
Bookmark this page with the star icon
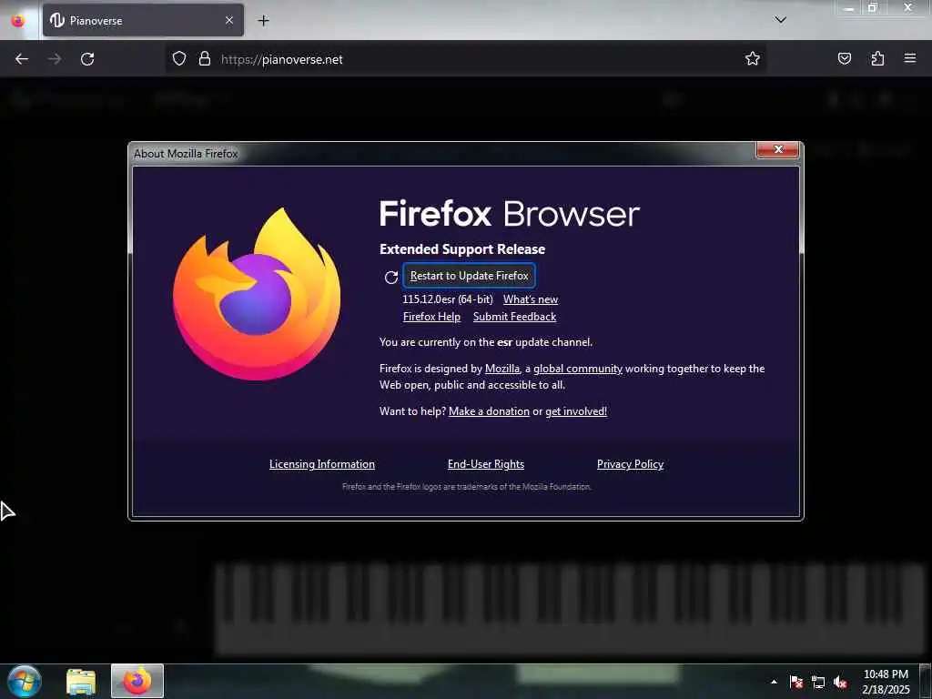(x=753, y=59)
